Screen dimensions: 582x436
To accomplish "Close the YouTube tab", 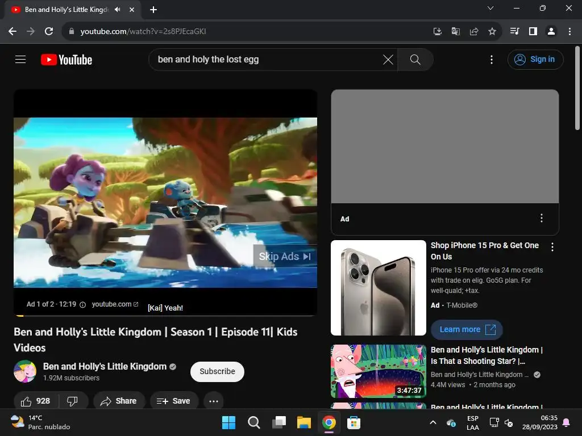I will (132, 10).
